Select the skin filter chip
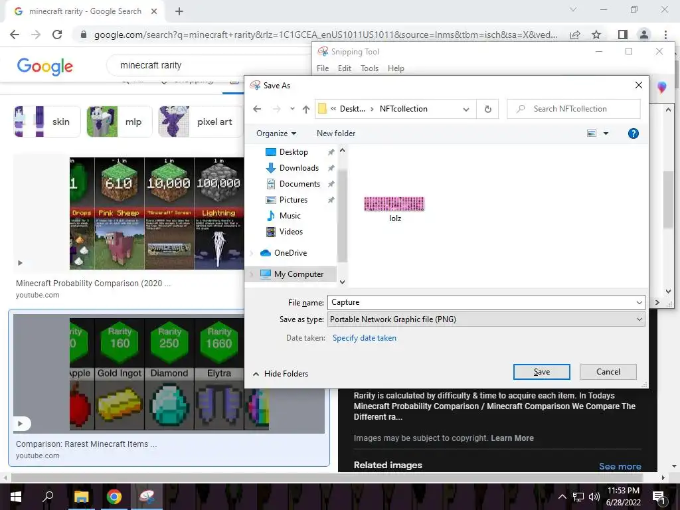Image resolution: width=680 pixels, height=510 pixels. pos(47,122)
